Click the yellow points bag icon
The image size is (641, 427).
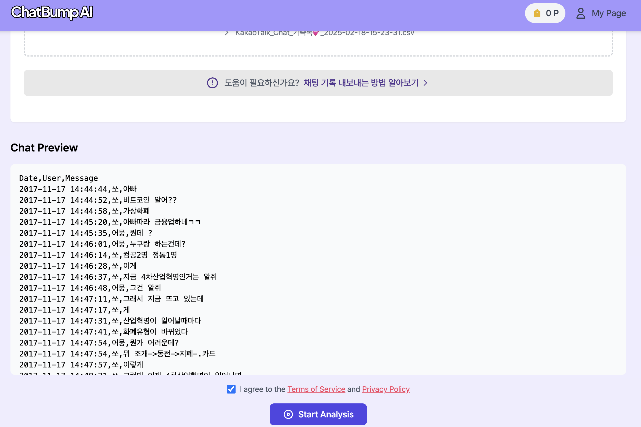tap(537, 13)
